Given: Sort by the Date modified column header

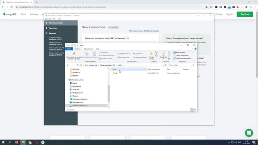Looking at the screenshot, I should coord(154,69).
